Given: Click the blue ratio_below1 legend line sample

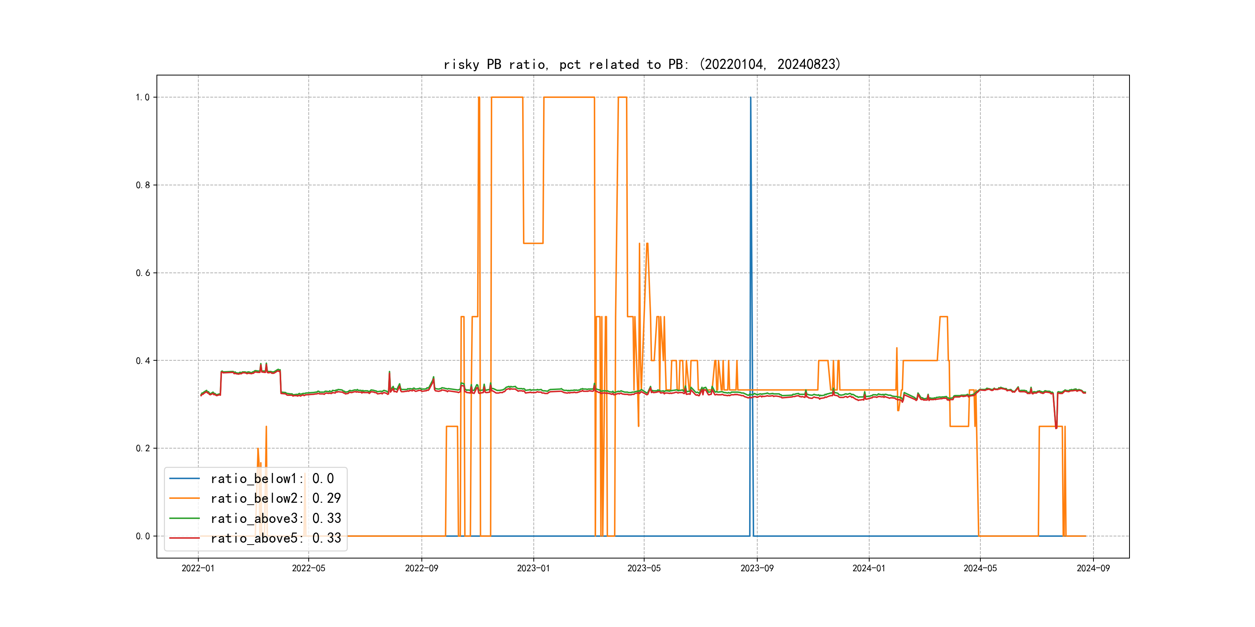Looking at the screenshot, I should point(184,478).
